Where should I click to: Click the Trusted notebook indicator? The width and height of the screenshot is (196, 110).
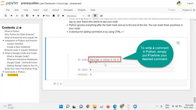pos(171,10)
